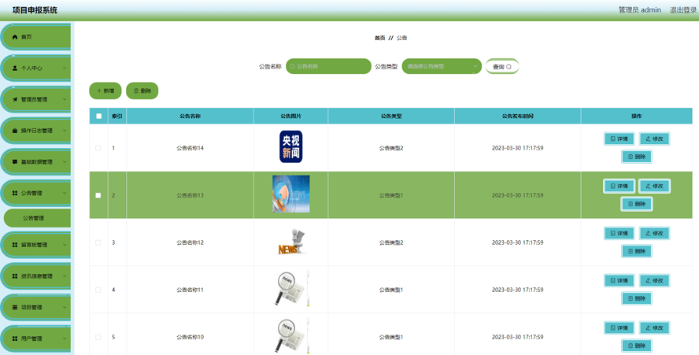This screenshot has width=699, height=355.
Task: Click 修改 for 公告名称14
Action: click(x=654, y=139)
